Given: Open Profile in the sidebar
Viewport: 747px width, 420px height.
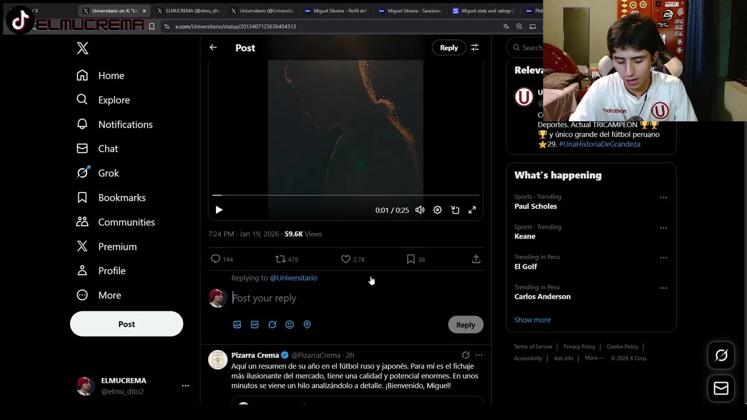Looking at the screenshot, I should (x=101, y=271).
